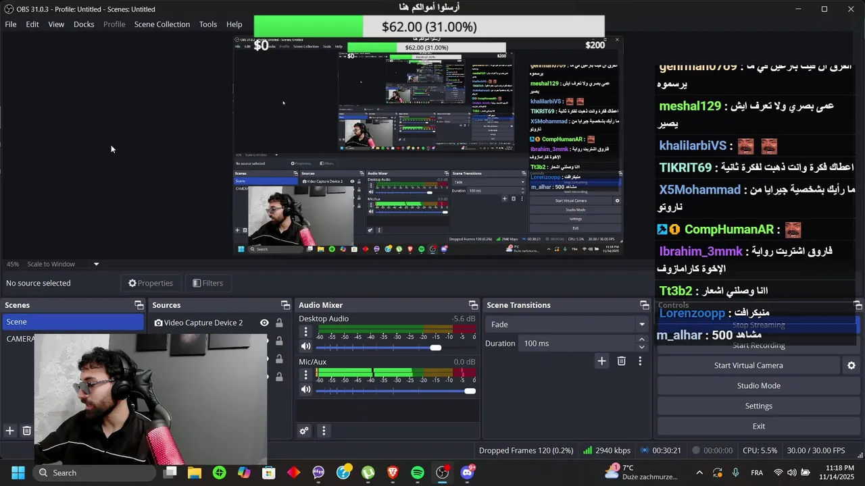Screen dimensions: 865x486
Task: Open virtual camera settings gear
Action: click(x=851, y=365)
